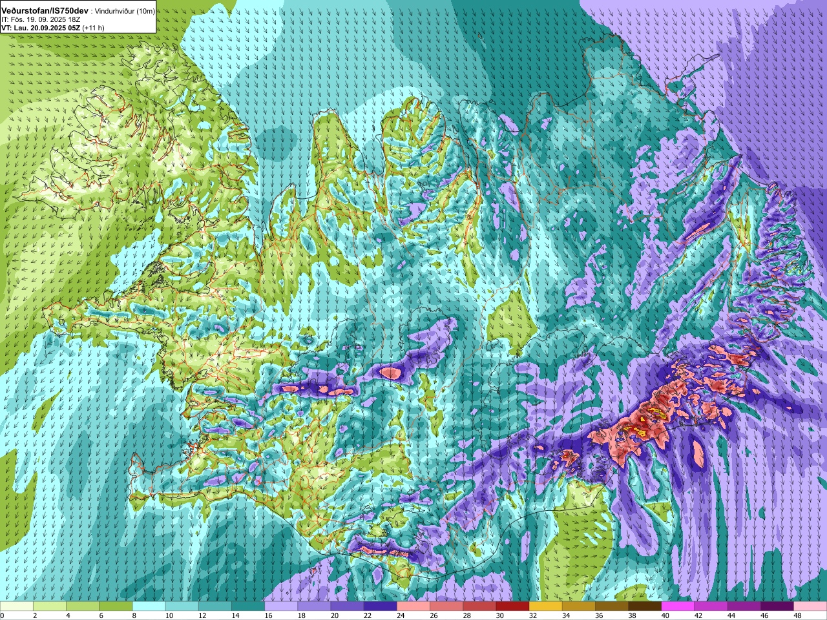This screenshot has width=827, height=620.
Task: Click the 12–14 medium teal legend swatch
Action: click(x=215, y=606)
